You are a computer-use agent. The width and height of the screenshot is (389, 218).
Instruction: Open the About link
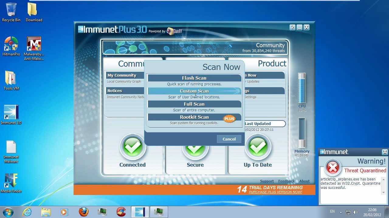pos(304,181)
